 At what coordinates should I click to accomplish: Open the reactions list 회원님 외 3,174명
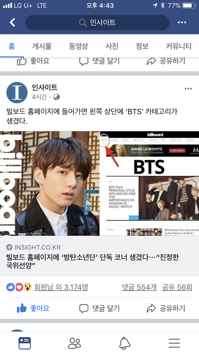coord(61,287)
